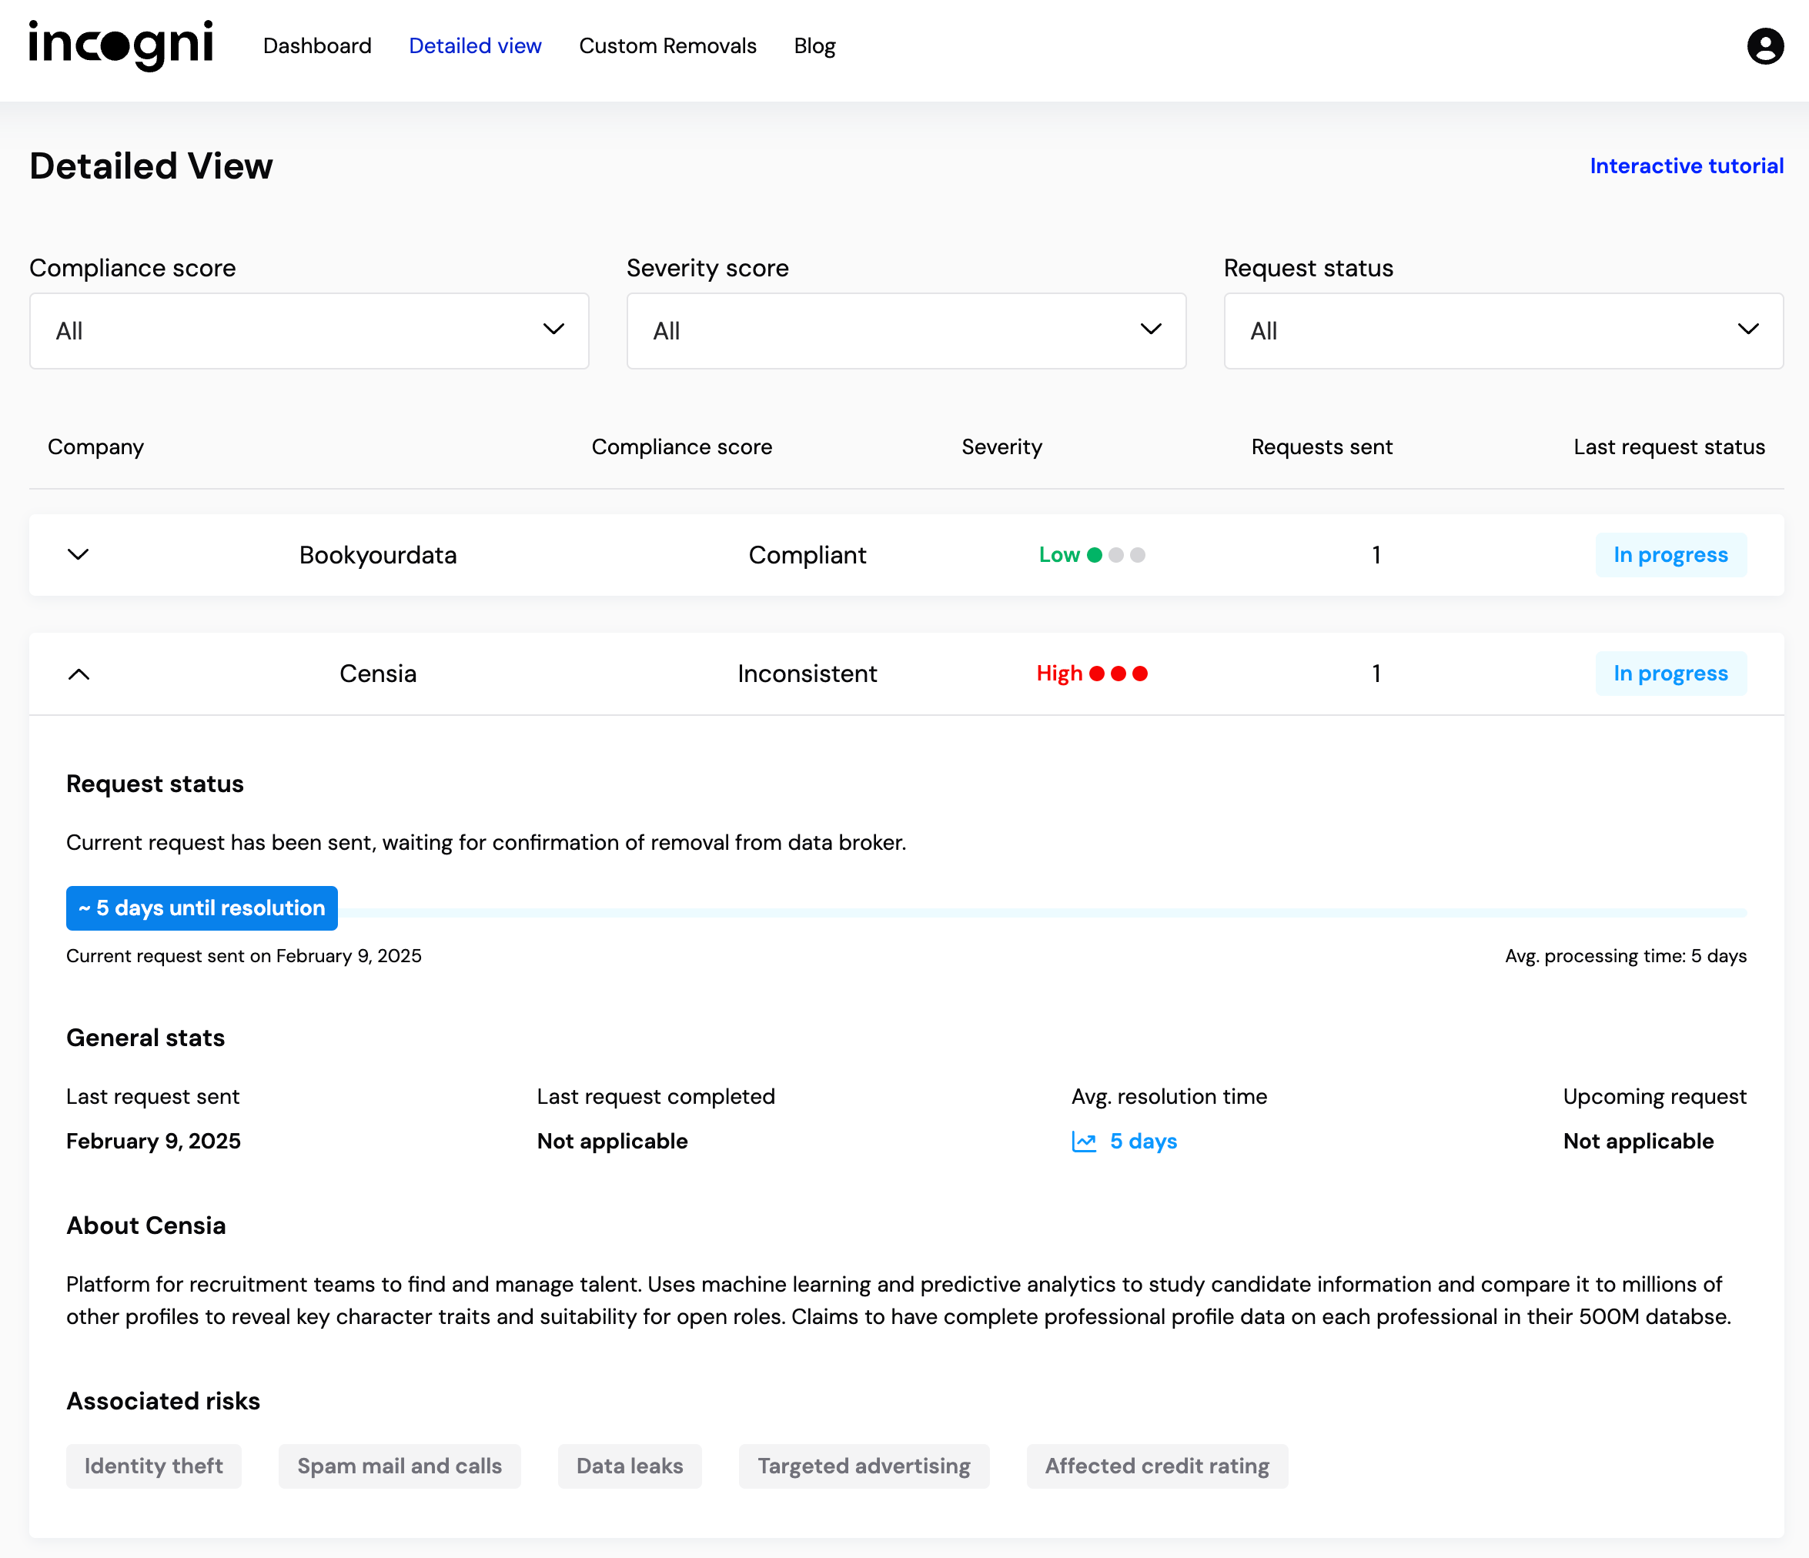Open the user account profile icon

[1764, 45]
